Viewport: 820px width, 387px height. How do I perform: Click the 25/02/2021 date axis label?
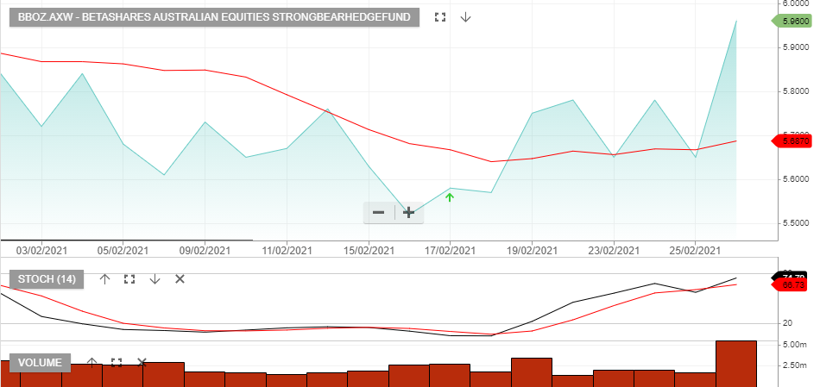(x=695, y=251)
